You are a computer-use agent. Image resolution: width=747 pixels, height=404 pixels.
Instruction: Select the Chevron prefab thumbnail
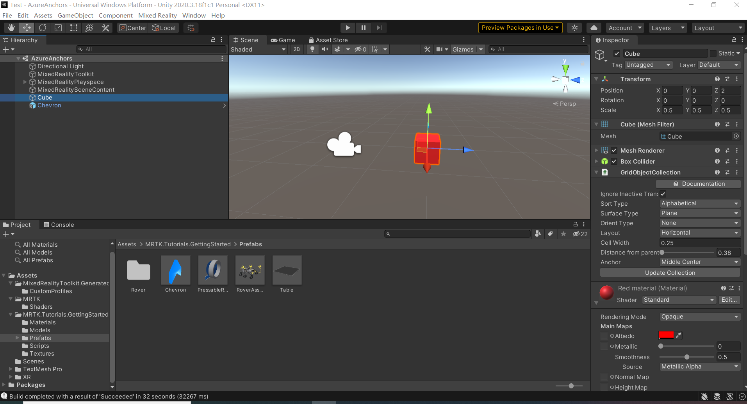[x=175, y=270]
